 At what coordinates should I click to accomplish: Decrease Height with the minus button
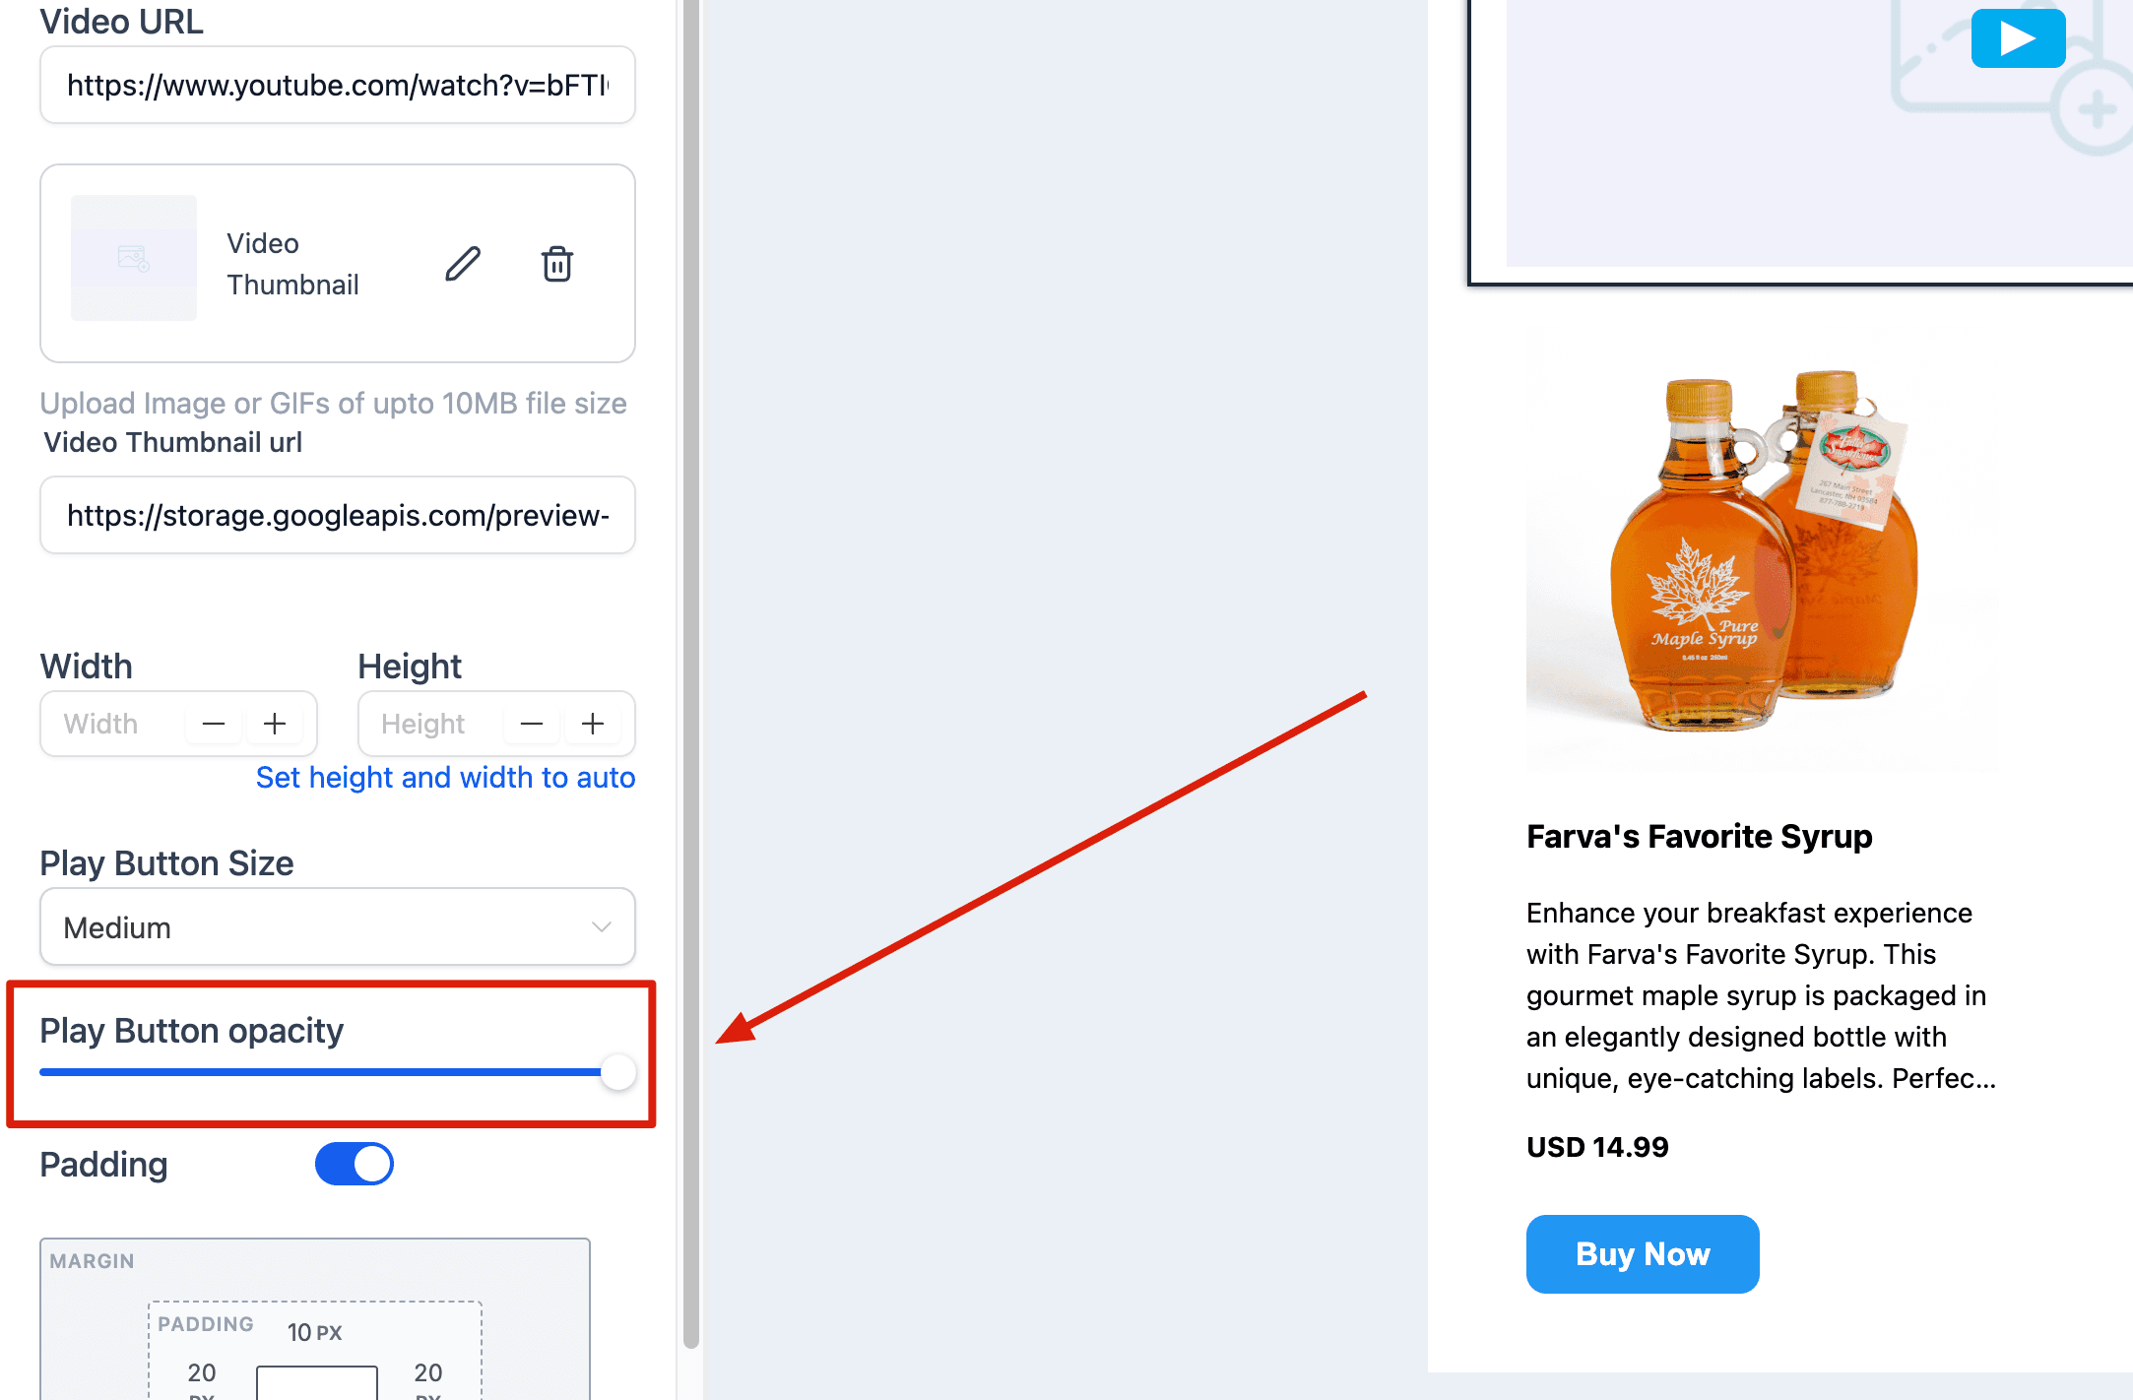532,724
